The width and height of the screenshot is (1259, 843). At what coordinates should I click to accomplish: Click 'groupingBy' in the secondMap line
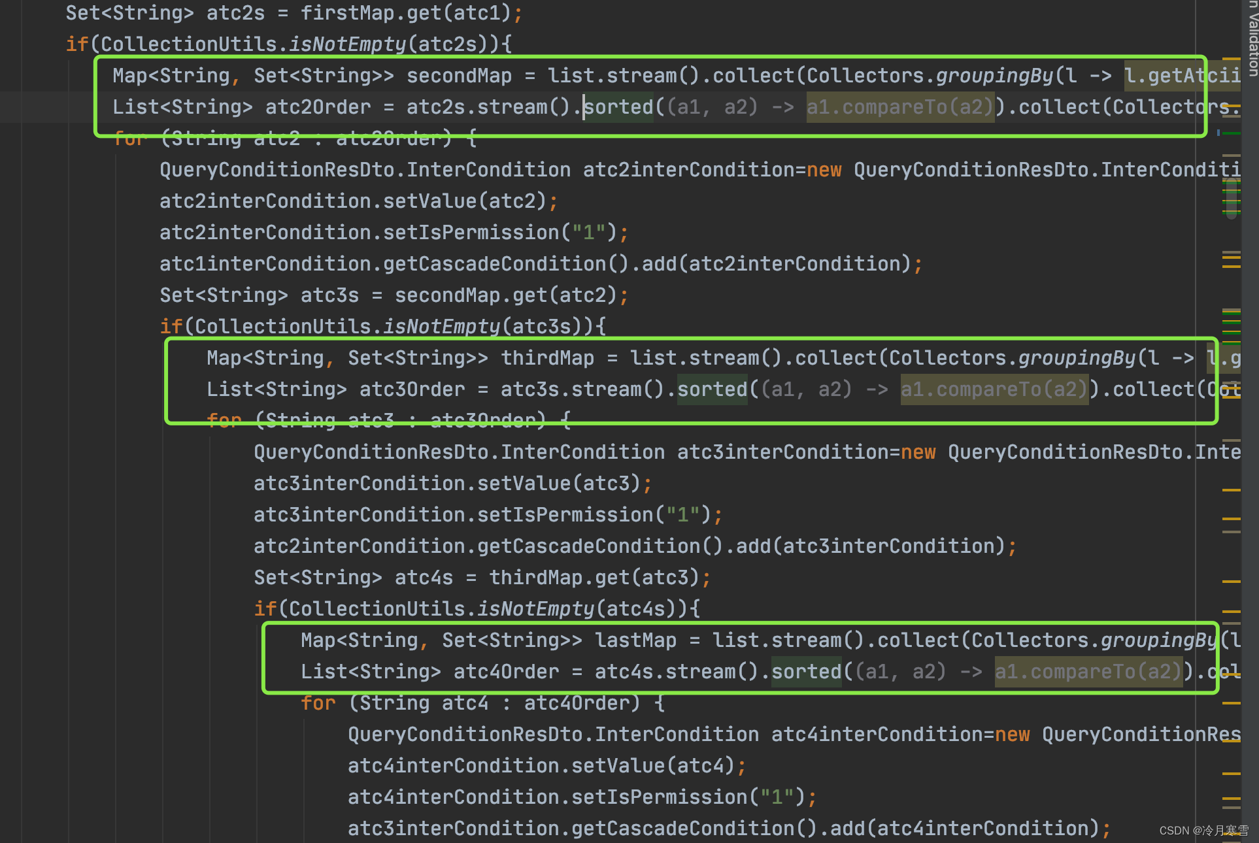(x=994, y=76)
